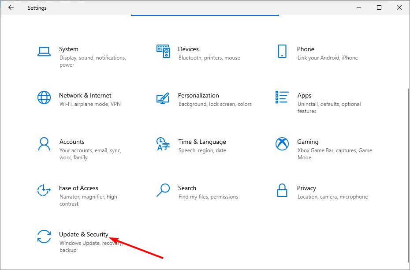Open the Personalization heading
This screenshot has width=410, height=270.
tap(198, 95)
